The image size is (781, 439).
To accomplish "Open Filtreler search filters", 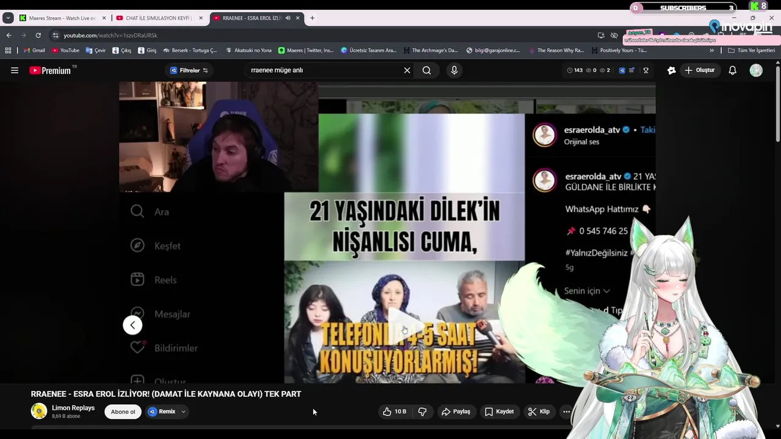I will [189, 70].
